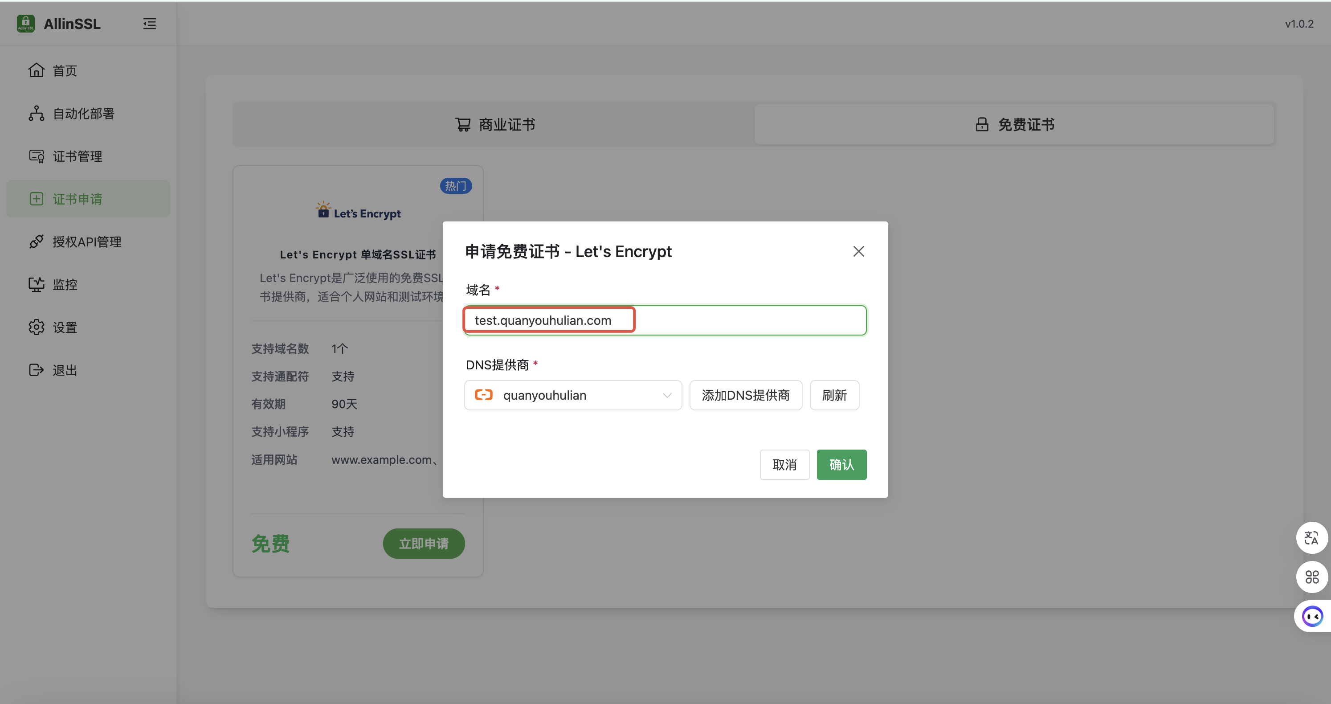Switch to the 免费证书 tab
The image size is (1331, 704).
click(1014, 125)
